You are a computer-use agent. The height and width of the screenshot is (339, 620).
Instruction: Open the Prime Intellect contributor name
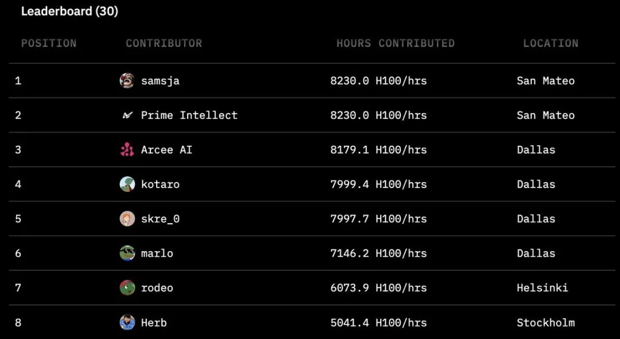pyautogui.click(x=189, y=115)
